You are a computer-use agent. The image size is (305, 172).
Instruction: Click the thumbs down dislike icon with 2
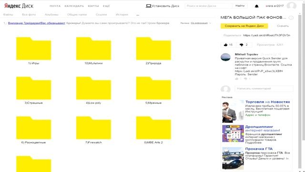click(242, 45)
